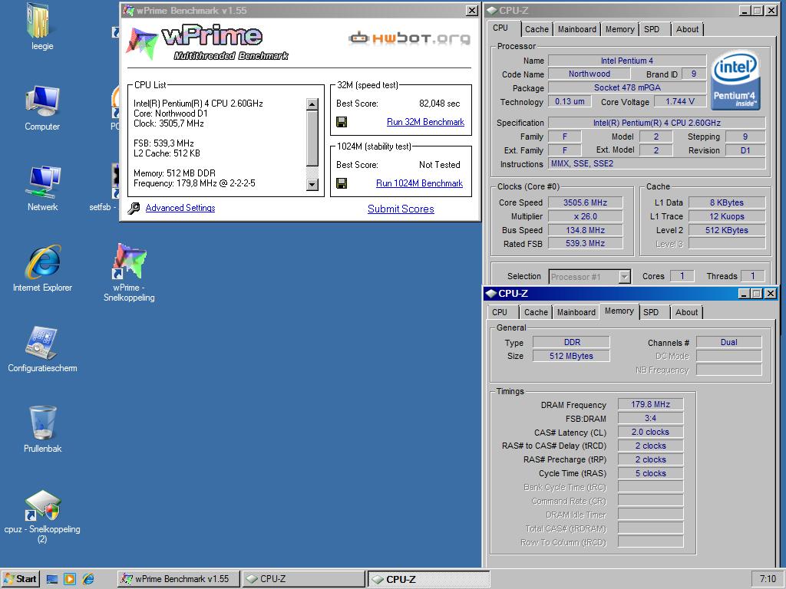Click the Package Socket 478 mPGA value
Image resolution: width=786 pixels, height=589 pixels.
pos(627,87)
